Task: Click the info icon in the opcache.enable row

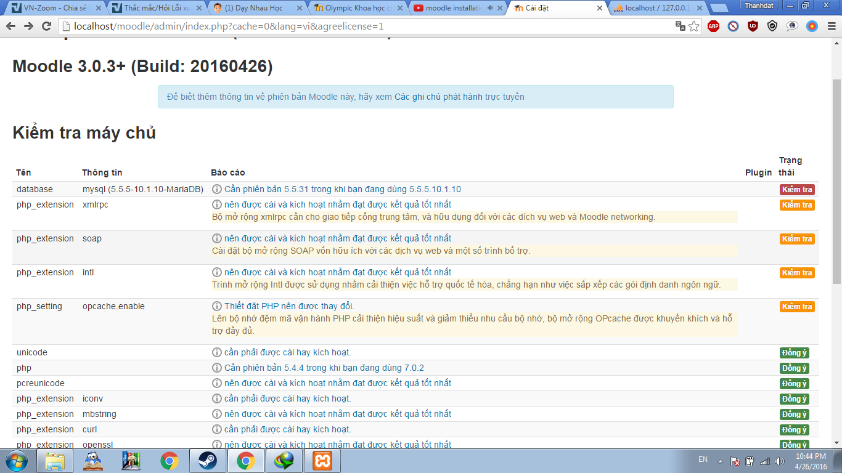Action: [x=217, y=306]
